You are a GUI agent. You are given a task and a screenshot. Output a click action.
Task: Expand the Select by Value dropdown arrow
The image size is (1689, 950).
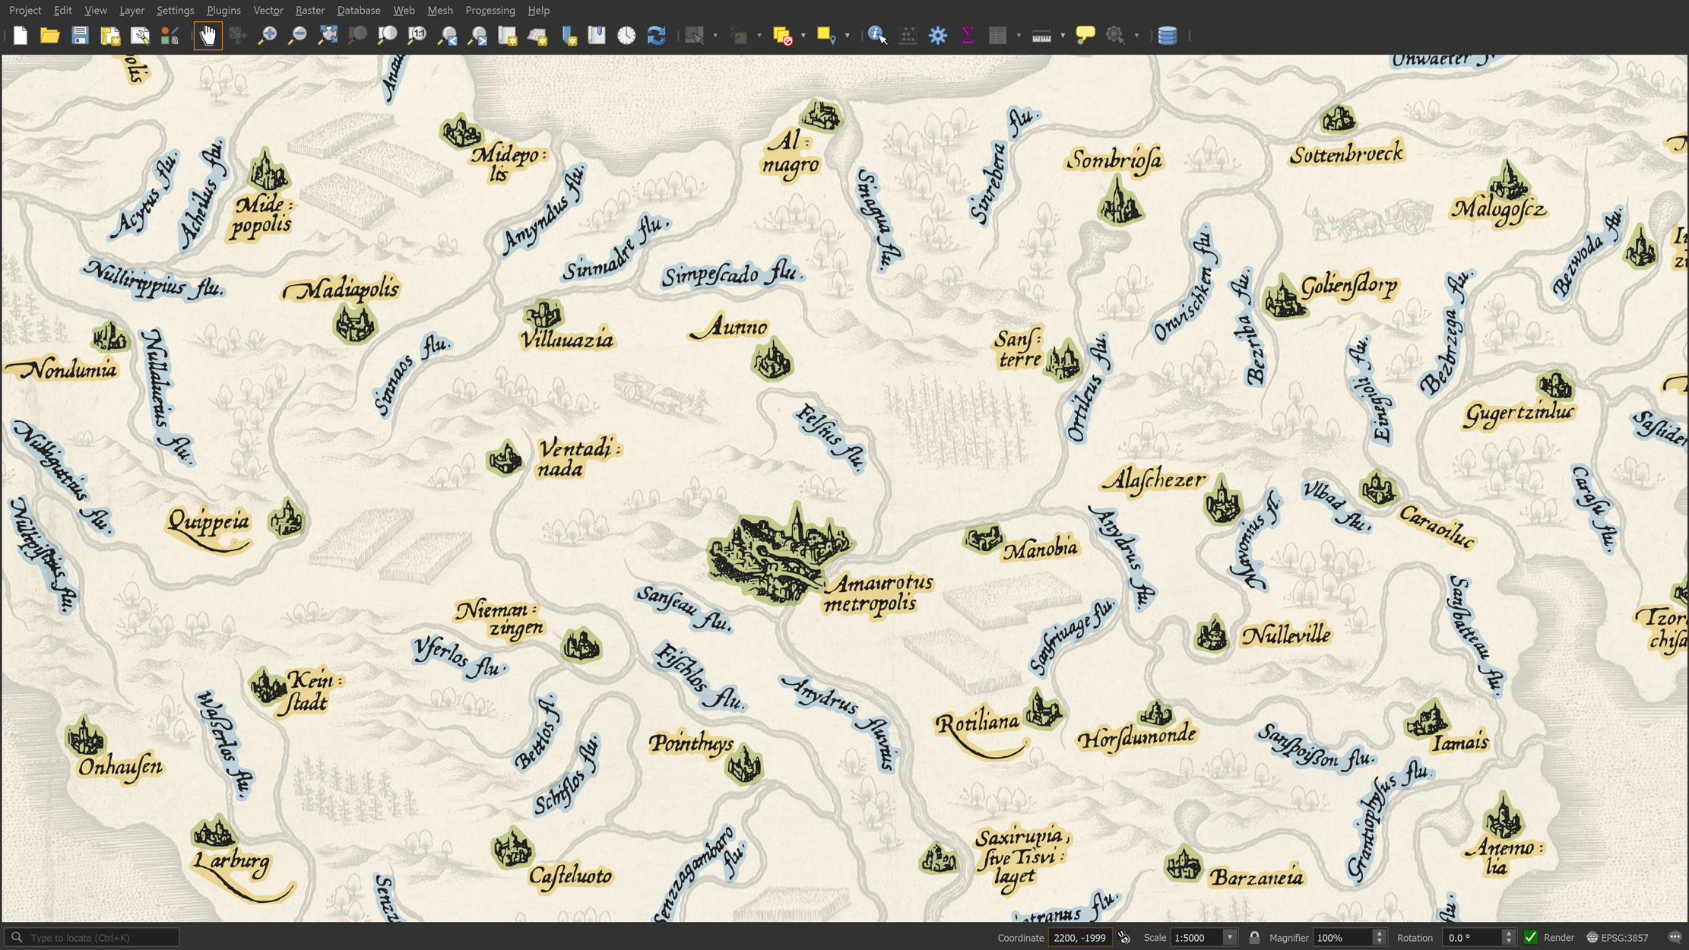pyautogui.click(x=759, y=36)
